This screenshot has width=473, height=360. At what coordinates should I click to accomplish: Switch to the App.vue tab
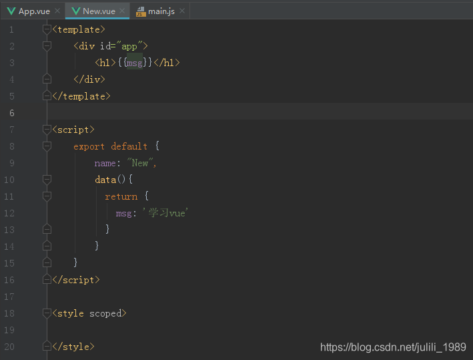(x=33, y=11)
